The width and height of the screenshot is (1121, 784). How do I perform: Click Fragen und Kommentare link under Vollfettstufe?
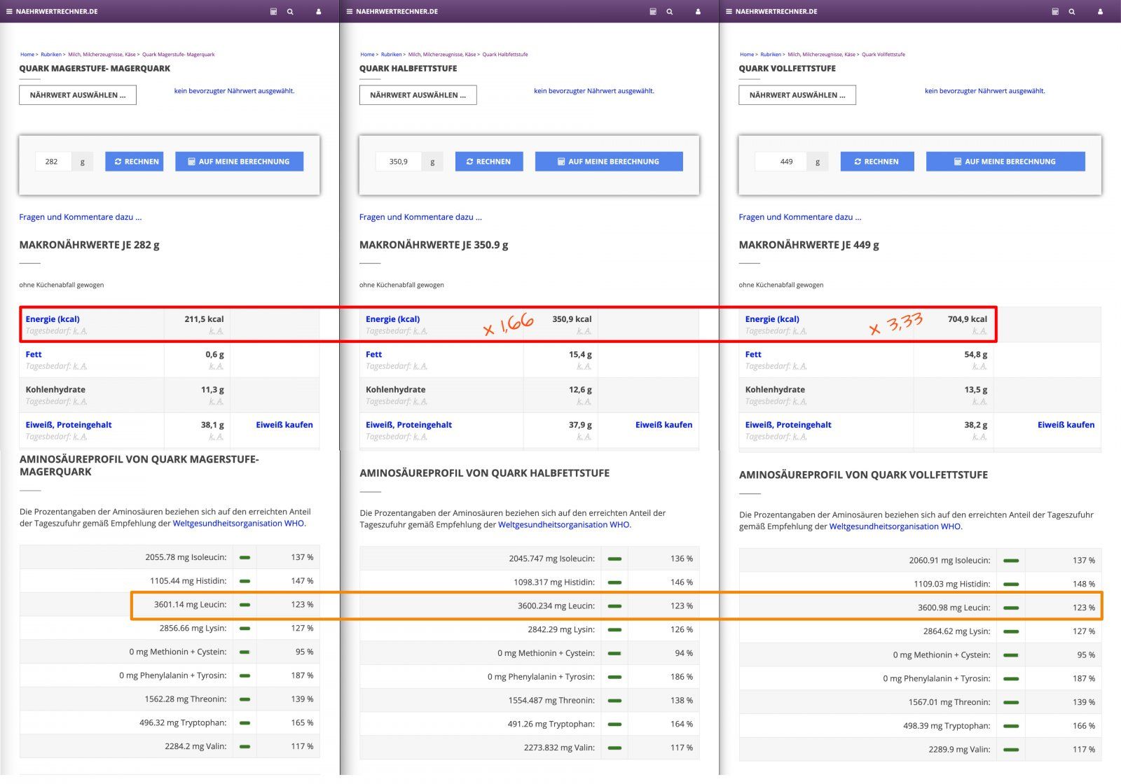click(799, 217)
